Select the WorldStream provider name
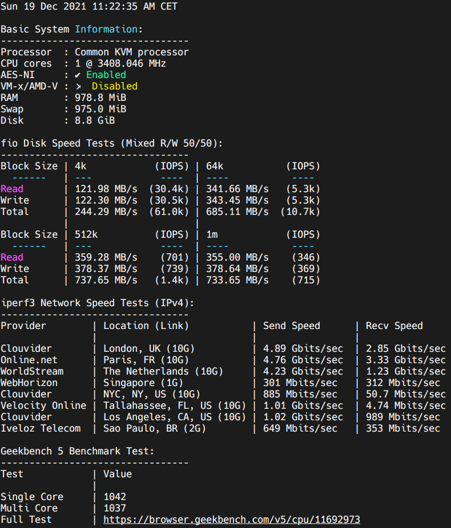 (31, 371)
